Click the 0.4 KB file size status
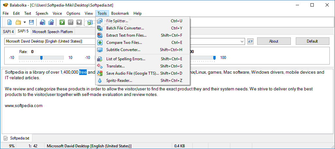The width and height of the screenshot is (335, 149). pyautogui.click(x=180, y=146)
